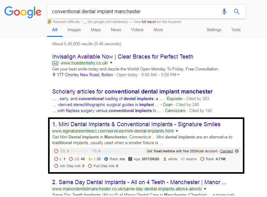Open Same Day Dental Implants Manor result
Viewport: 267px width, 197px height.
(x=143, y=182)
